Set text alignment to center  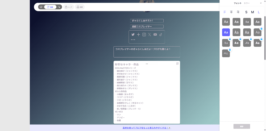point(231,12)
